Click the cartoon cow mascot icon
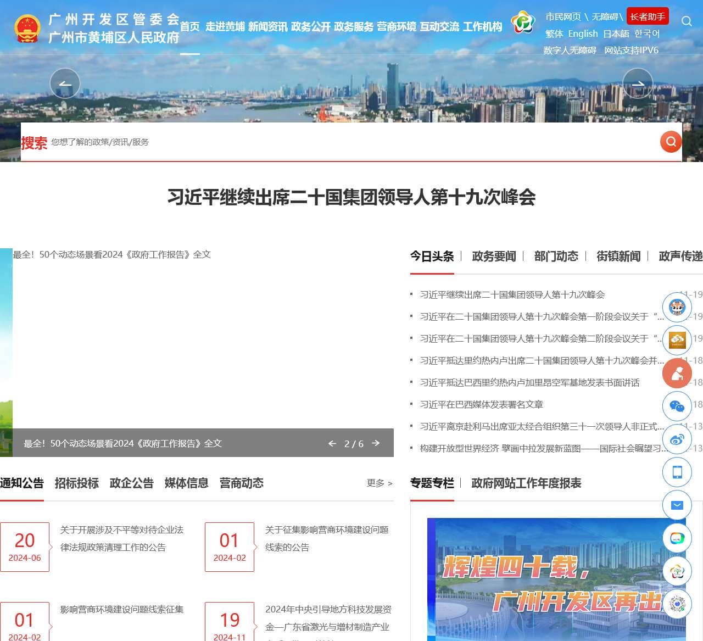Viewport: 703px width, 641px height. (x=677, y=308)
